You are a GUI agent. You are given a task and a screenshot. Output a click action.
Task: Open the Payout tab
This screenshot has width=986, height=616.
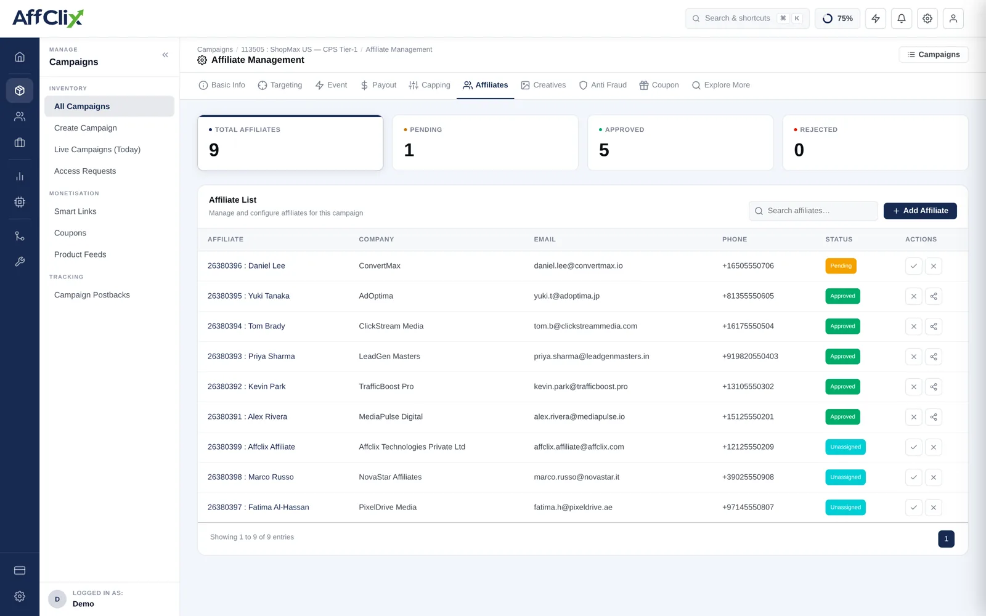pos(378,85)
